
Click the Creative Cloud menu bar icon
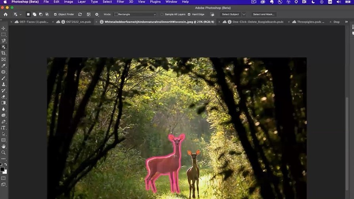point(263,2)
